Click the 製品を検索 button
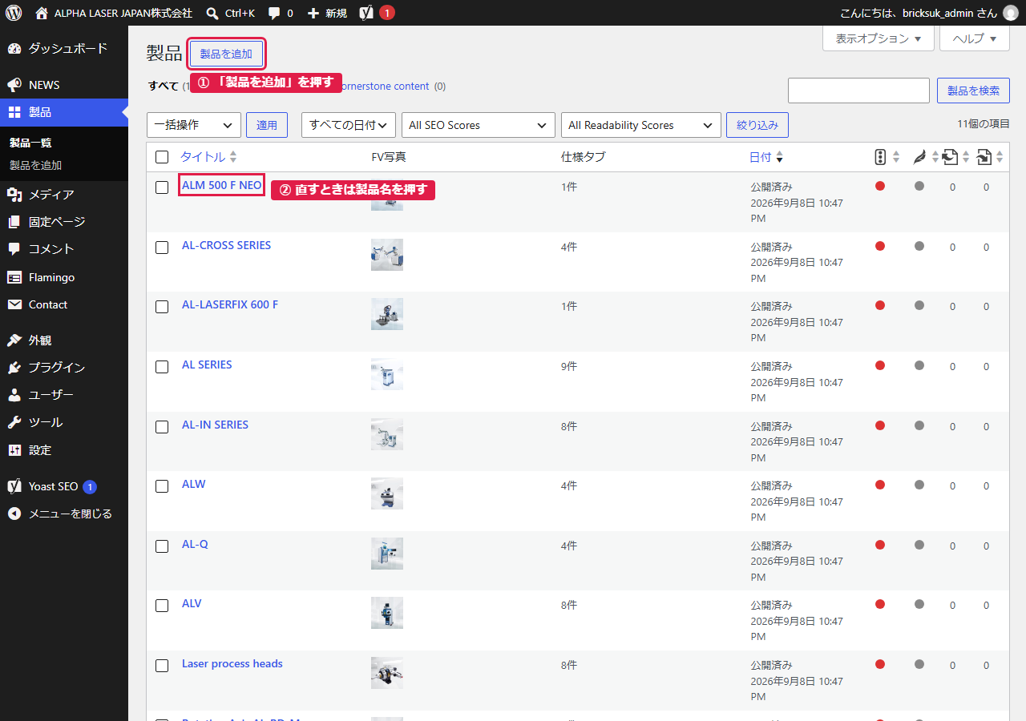This screenshot has width=1026, height=721. pyautogui.click(x=973, y=91)
